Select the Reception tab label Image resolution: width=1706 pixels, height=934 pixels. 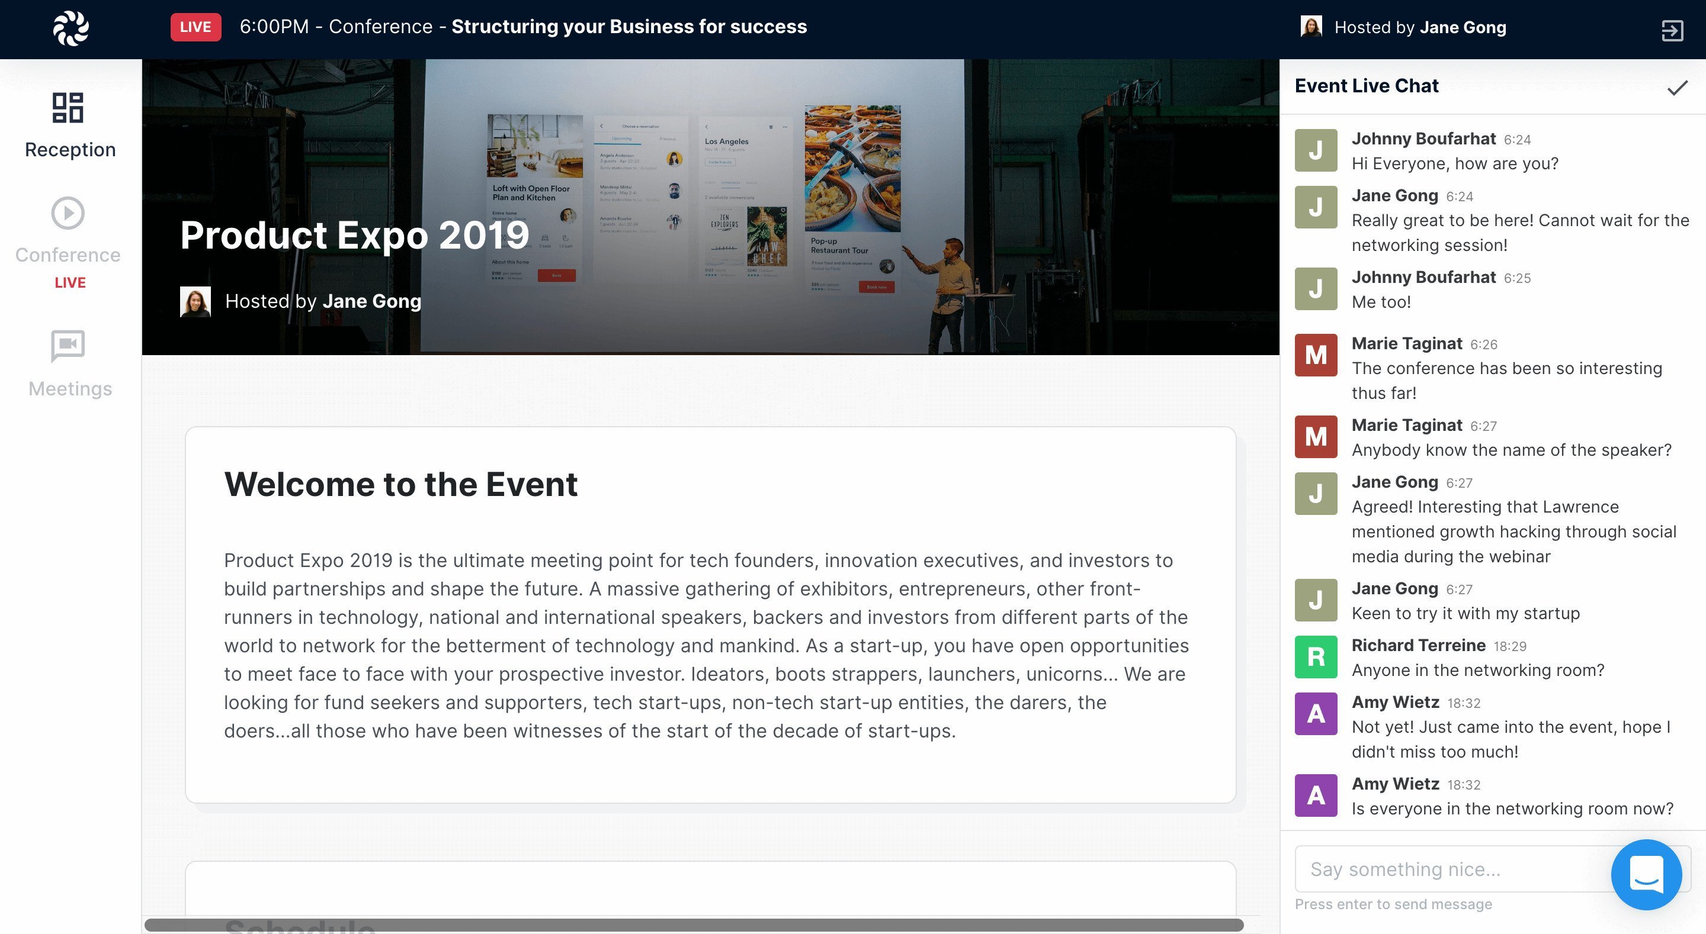(70, 150)
